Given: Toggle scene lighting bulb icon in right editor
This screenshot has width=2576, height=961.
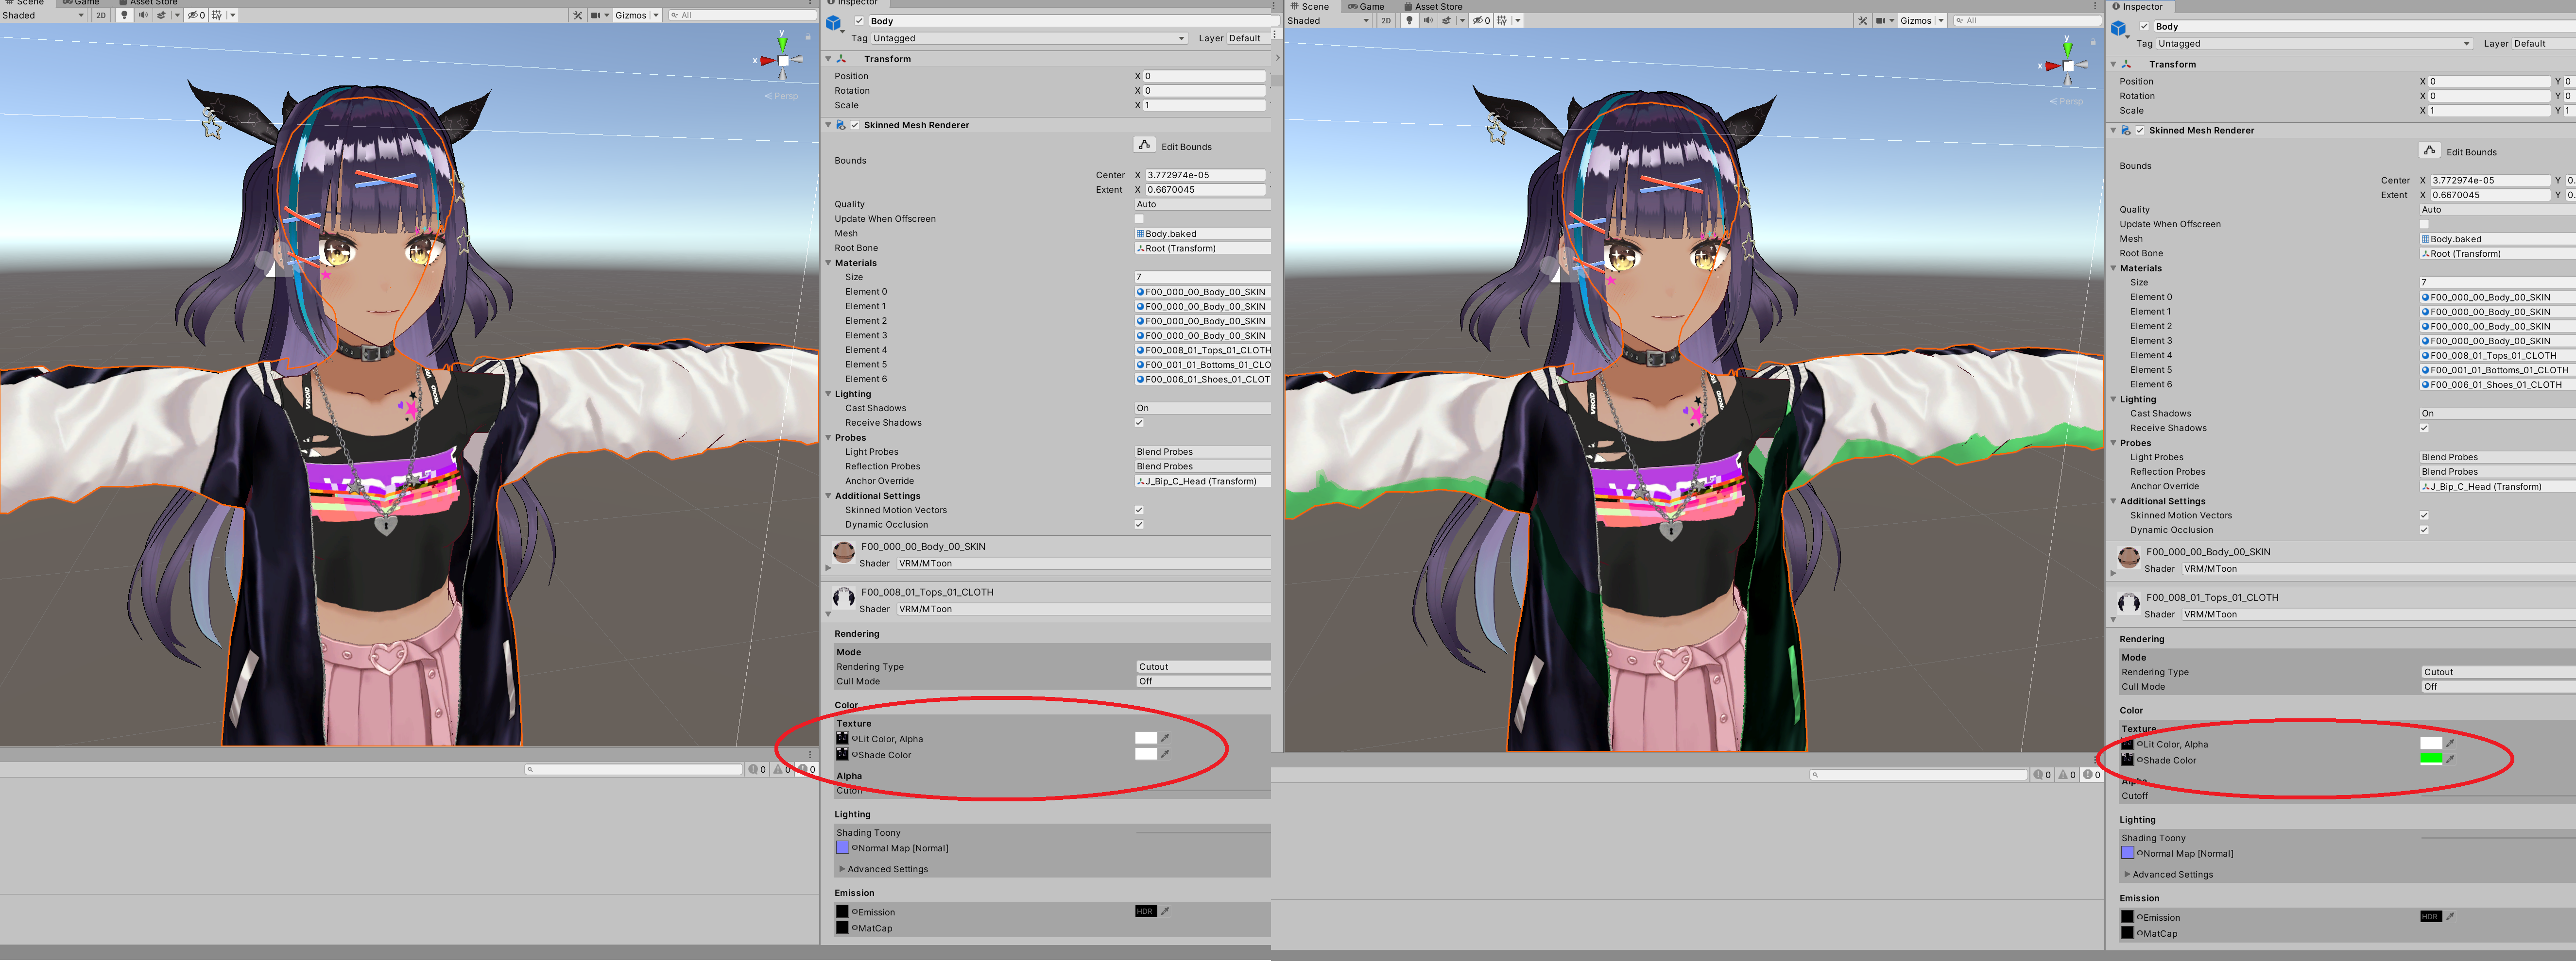Looking at the screenshot, I should (1409, 21).
